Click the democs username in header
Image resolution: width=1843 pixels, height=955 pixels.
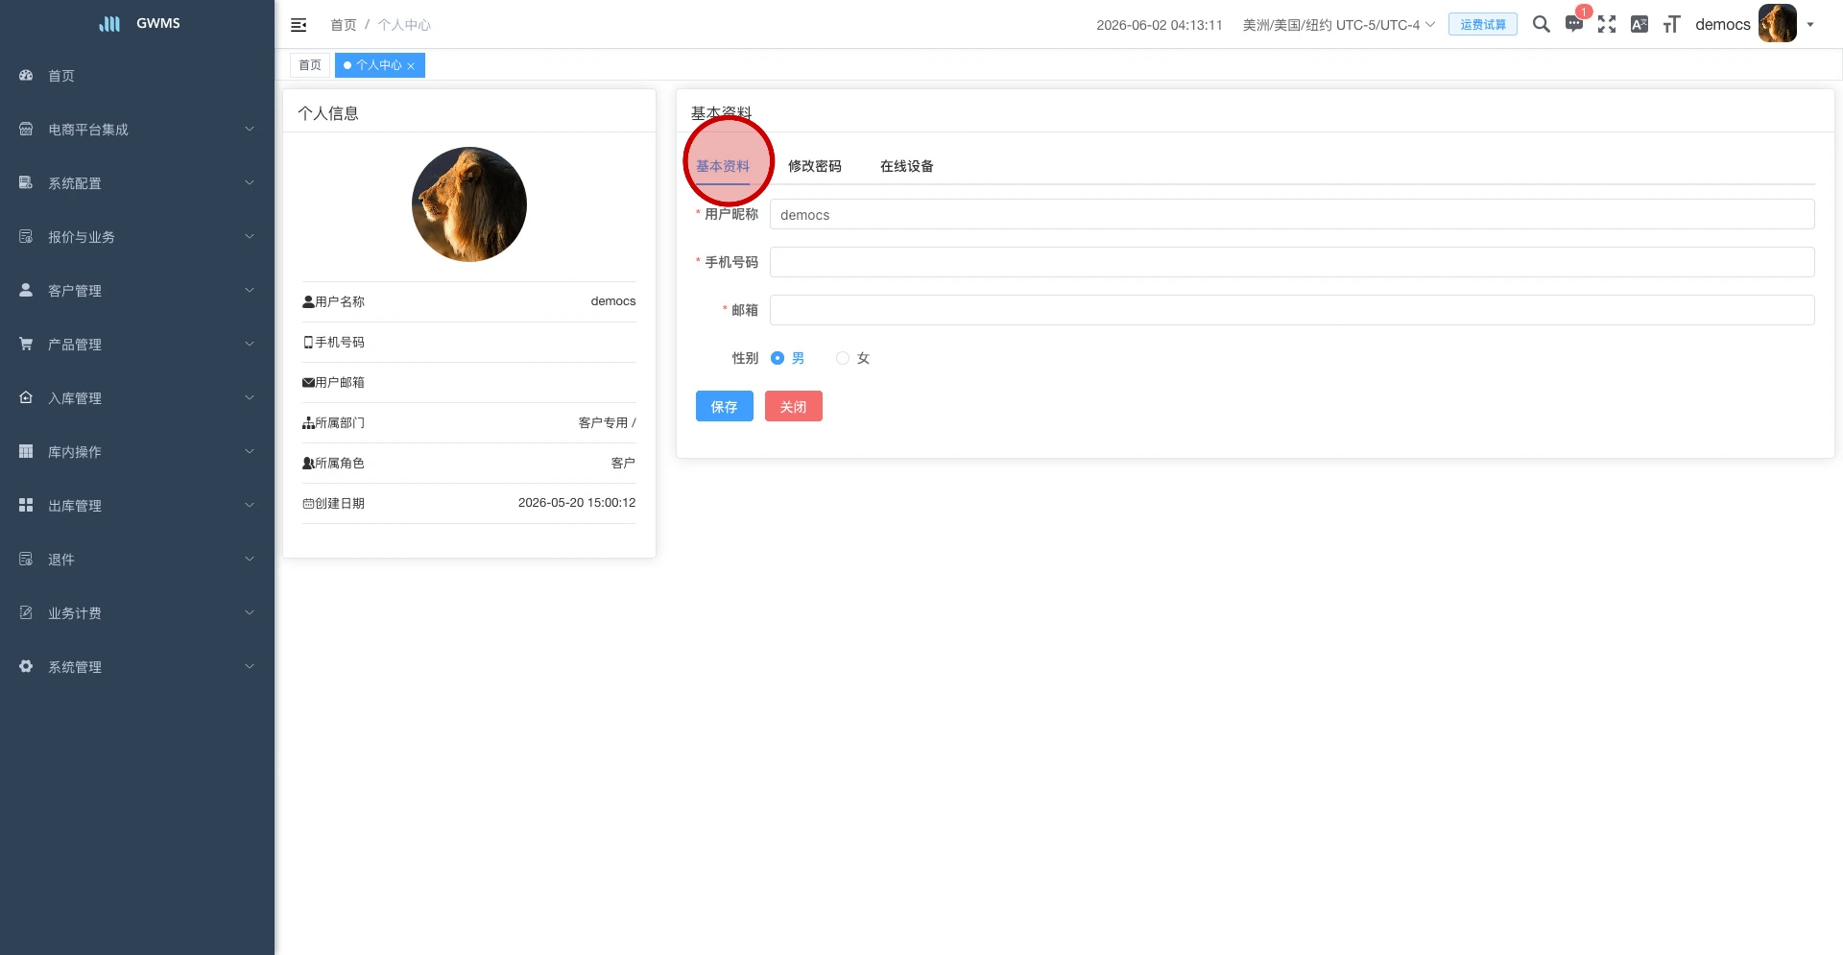[x=1722, y=24]
